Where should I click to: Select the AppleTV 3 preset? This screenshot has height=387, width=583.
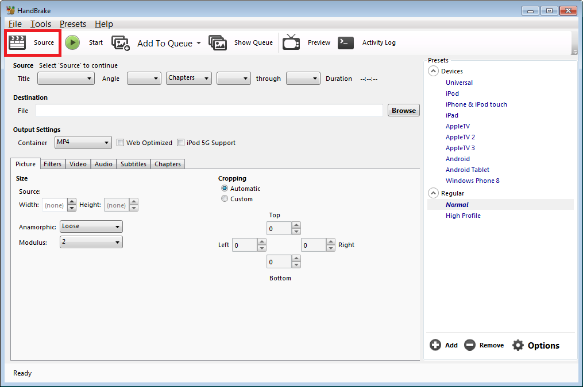(460, 148)
